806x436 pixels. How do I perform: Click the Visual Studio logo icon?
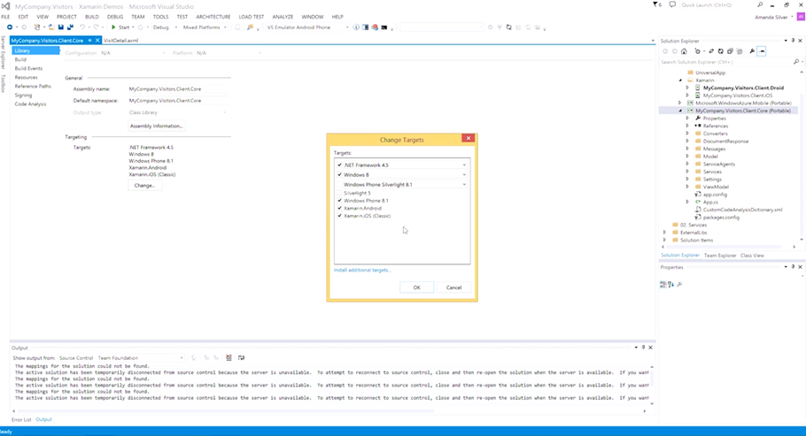tap(5, 6)
